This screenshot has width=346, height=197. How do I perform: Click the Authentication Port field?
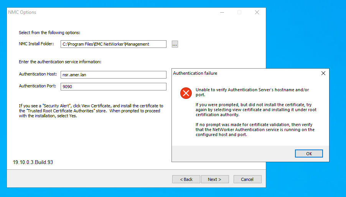point(114,87)
